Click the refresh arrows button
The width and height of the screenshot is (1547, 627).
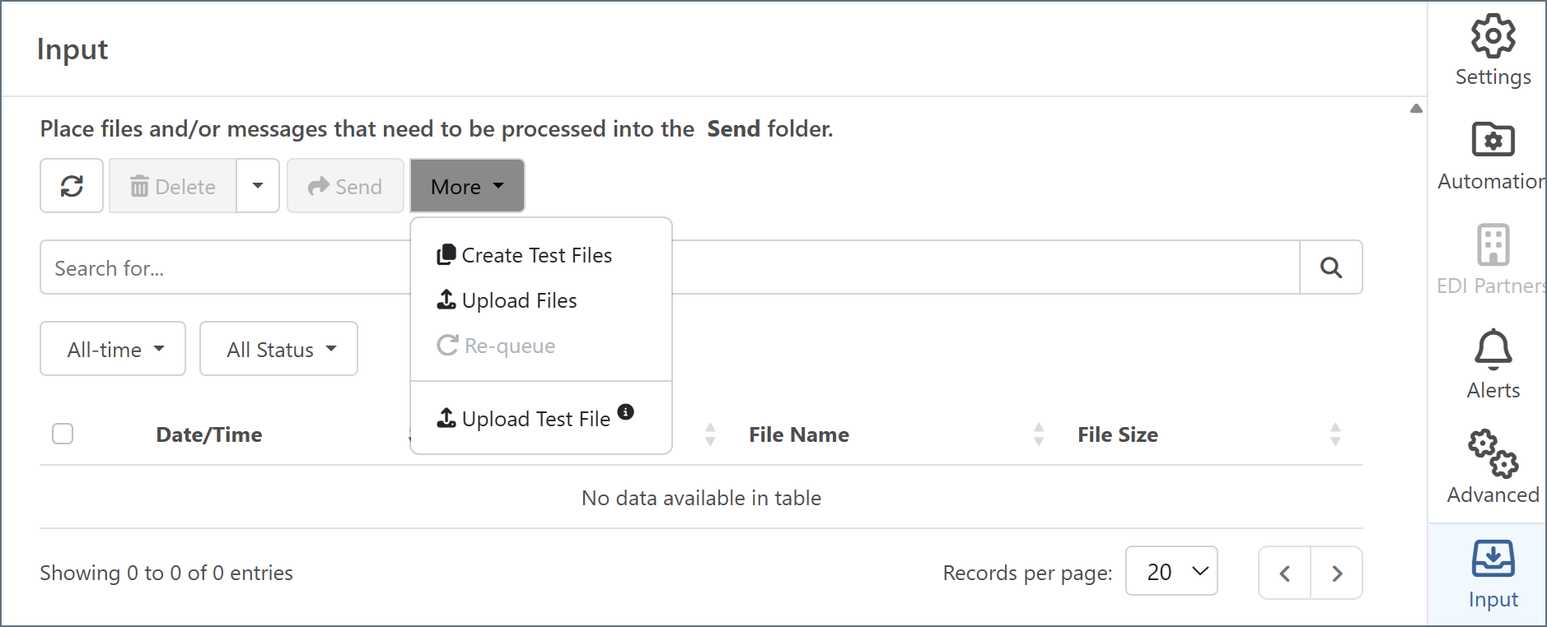(72, 186)
